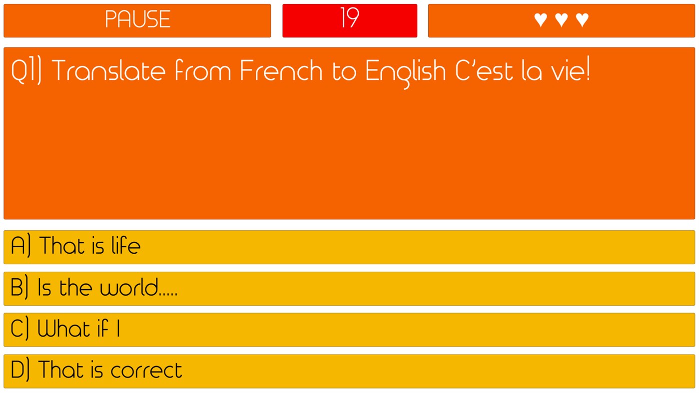The image size is (699, 393).
Task: Click the heart closest to the timer
Action: 540,19
